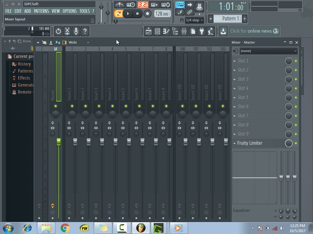313x234 pixels.
Task: Select the Effects browser item
Action: (x=21, y=78)
